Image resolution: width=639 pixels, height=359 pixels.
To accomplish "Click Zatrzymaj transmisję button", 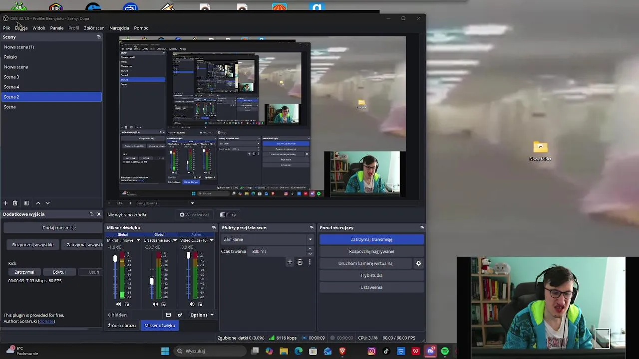I will (x=371, y=239).
